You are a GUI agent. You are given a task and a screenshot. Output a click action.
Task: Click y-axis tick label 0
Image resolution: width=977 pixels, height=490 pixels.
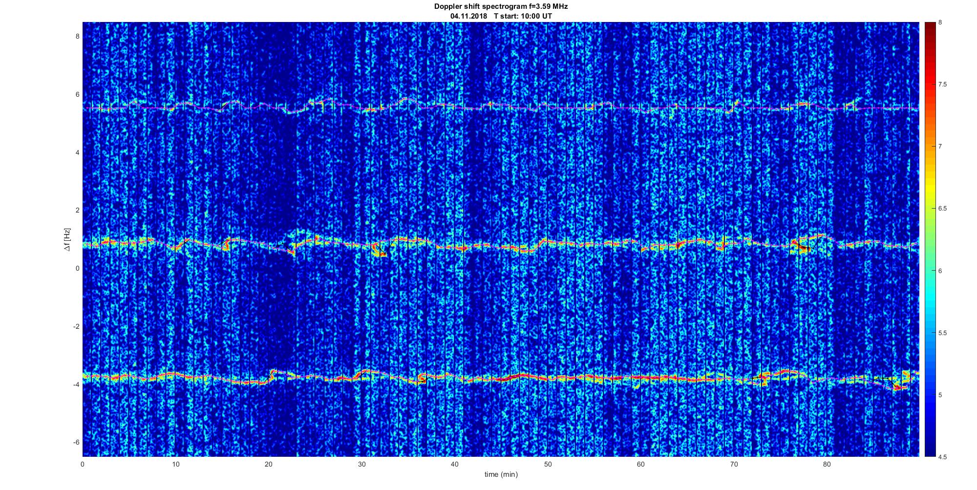[x=77, y=268]
